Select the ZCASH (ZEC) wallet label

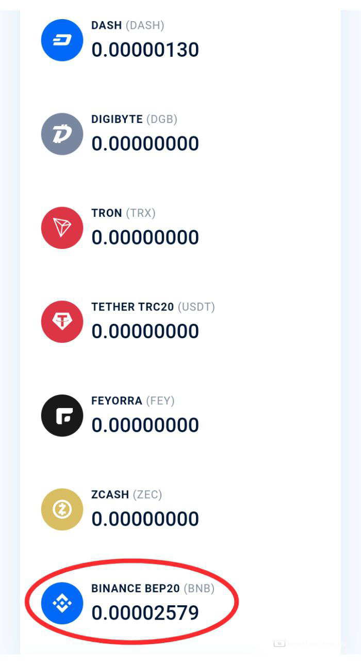pyautogui.click(x=126, y=495)
